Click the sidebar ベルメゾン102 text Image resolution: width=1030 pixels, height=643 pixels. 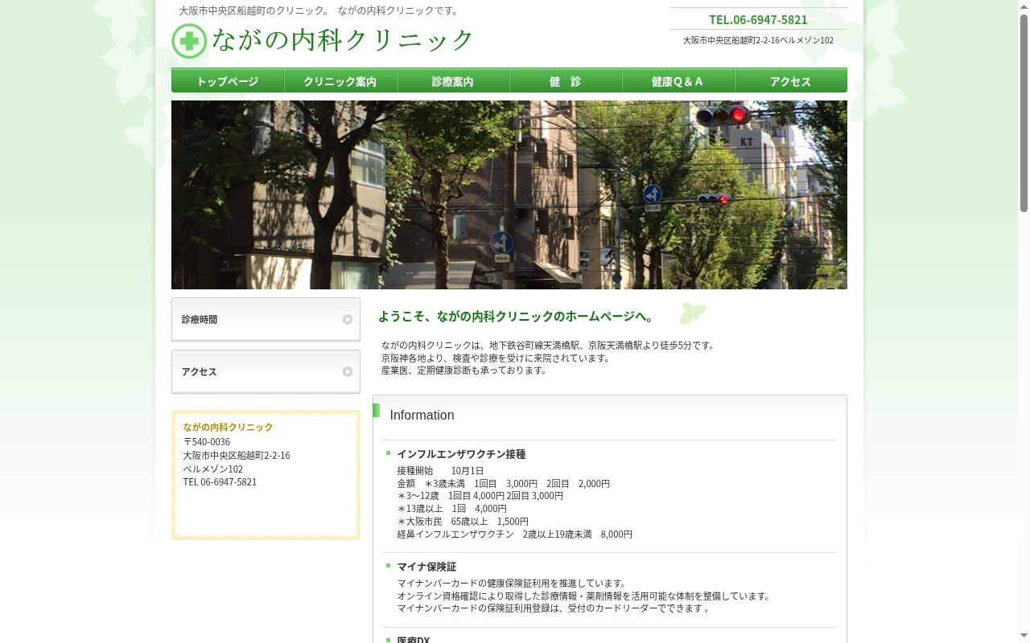[x=212, y=469]
